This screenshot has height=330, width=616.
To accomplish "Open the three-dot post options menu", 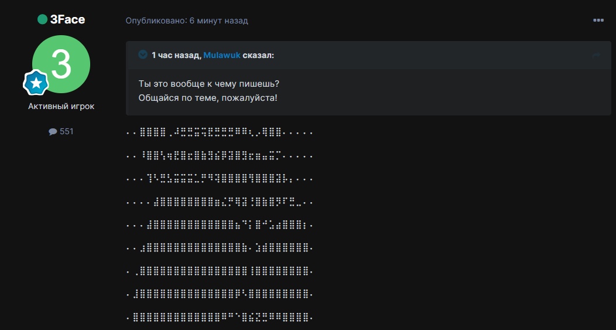I will click(598, 21).
